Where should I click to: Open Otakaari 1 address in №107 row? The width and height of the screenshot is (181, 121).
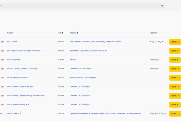coord(80,86)
